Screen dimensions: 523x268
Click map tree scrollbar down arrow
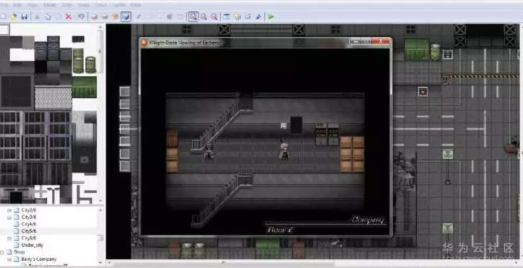click(x=99, y=263)
